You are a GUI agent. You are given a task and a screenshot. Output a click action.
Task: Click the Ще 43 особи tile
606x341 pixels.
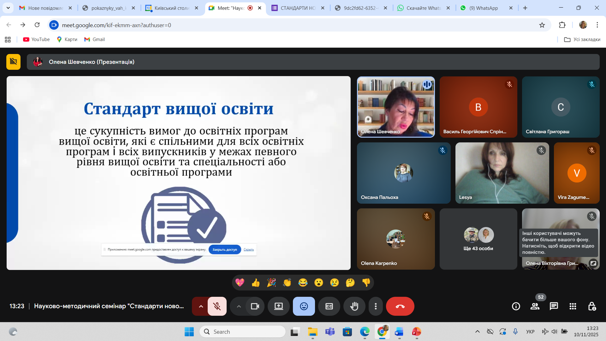[478, 239]
